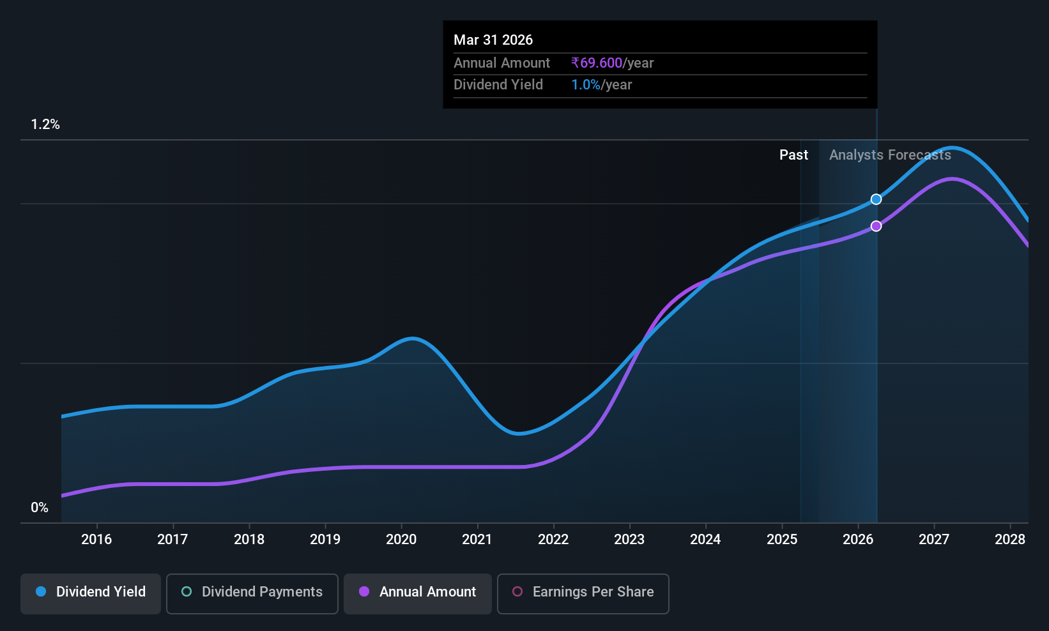Click the 1.2% y-axis label
The width and height of the screenshot is (1049, 631).
point(45,125)
